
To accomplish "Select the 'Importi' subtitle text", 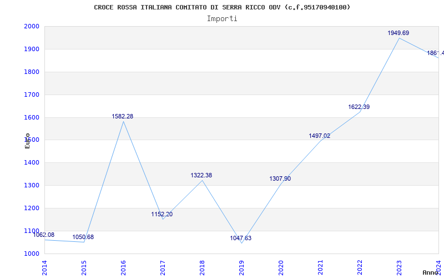I will tap(222, 19).
